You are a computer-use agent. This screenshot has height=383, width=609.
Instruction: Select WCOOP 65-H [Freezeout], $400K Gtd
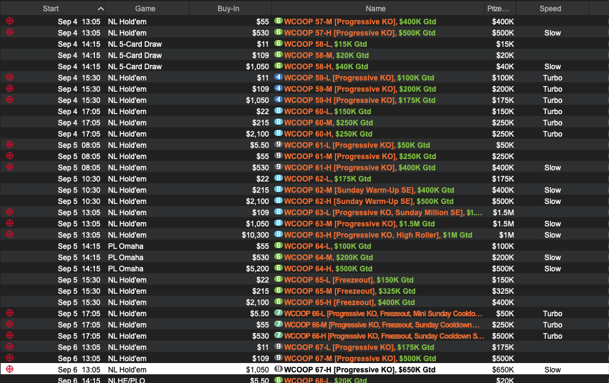pyautogui.click(x=350, y=303)
